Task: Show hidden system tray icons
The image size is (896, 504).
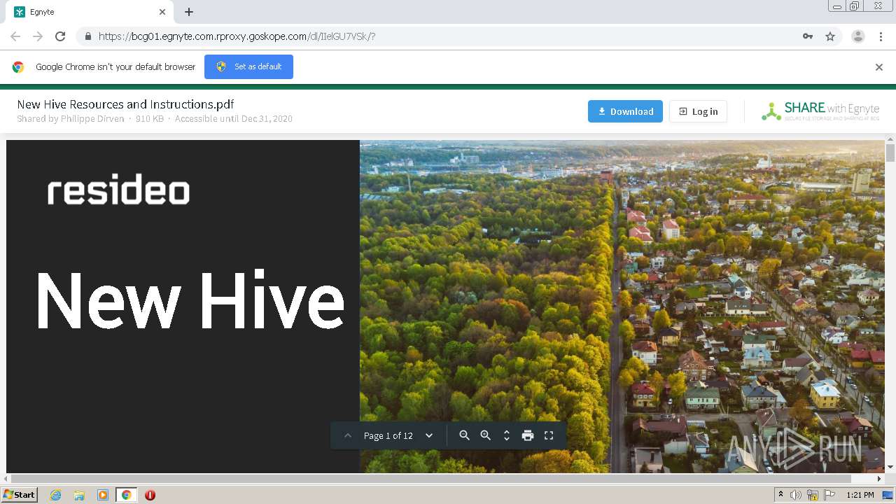Action: 780,495
